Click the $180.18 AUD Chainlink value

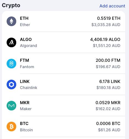[x=108, y=88]
